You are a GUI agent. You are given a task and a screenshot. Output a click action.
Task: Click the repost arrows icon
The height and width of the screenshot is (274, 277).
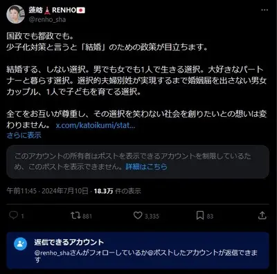(x=75, y=216)
